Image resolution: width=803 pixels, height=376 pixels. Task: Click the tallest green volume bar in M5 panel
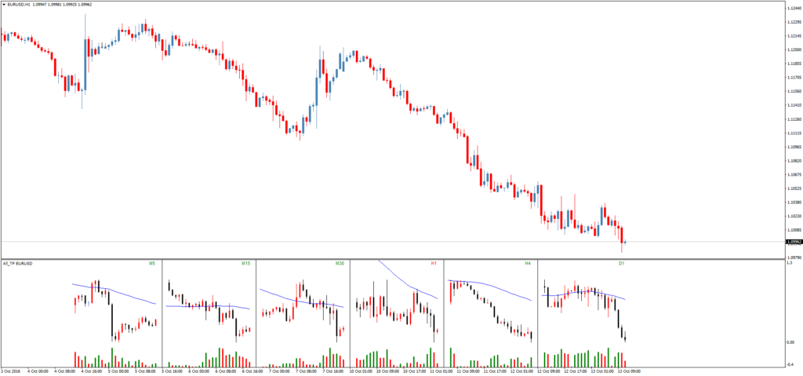click(x=111, y=357)
